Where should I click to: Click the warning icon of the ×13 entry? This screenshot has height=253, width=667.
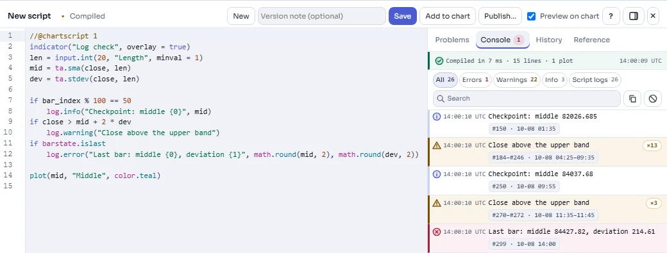437,145
